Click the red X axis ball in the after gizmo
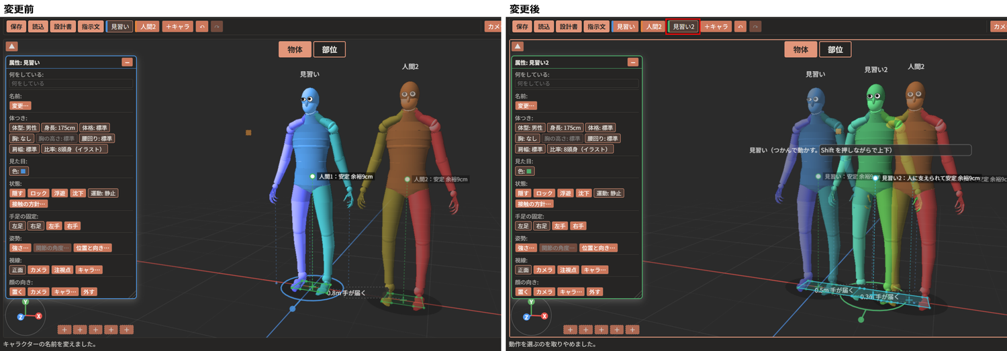 click(x=544, y=315)
